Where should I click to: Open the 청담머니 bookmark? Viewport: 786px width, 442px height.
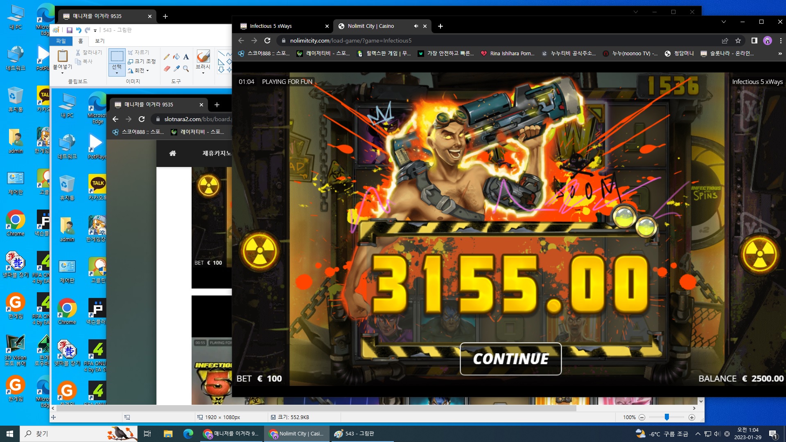[679, 53]
